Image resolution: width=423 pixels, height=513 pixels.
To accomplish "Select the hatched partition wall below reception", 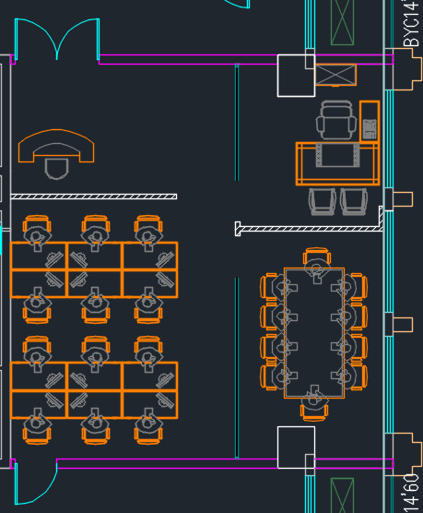I will click(x=94, y=197).
